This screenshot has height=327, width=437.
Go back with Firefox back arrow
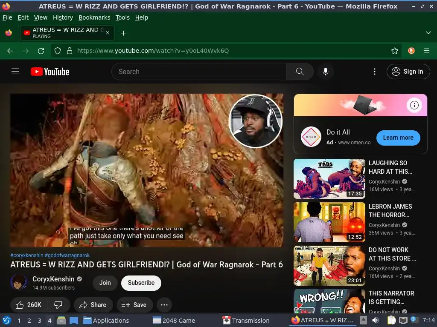tap(10, 51)
